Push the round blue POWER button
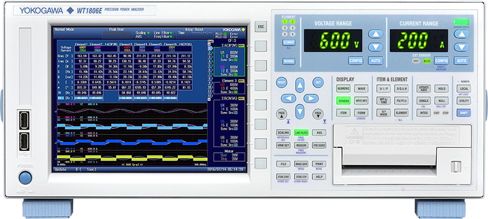This screenshot has height=219, width=488. pyautogui.click(x=25, y=178)
